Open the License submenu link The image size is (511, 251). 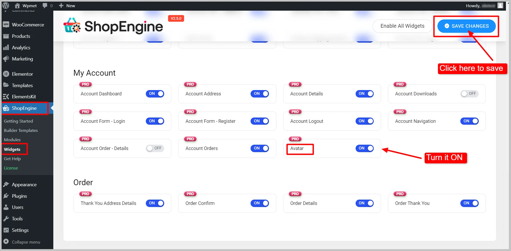click(x=11, y=168)
